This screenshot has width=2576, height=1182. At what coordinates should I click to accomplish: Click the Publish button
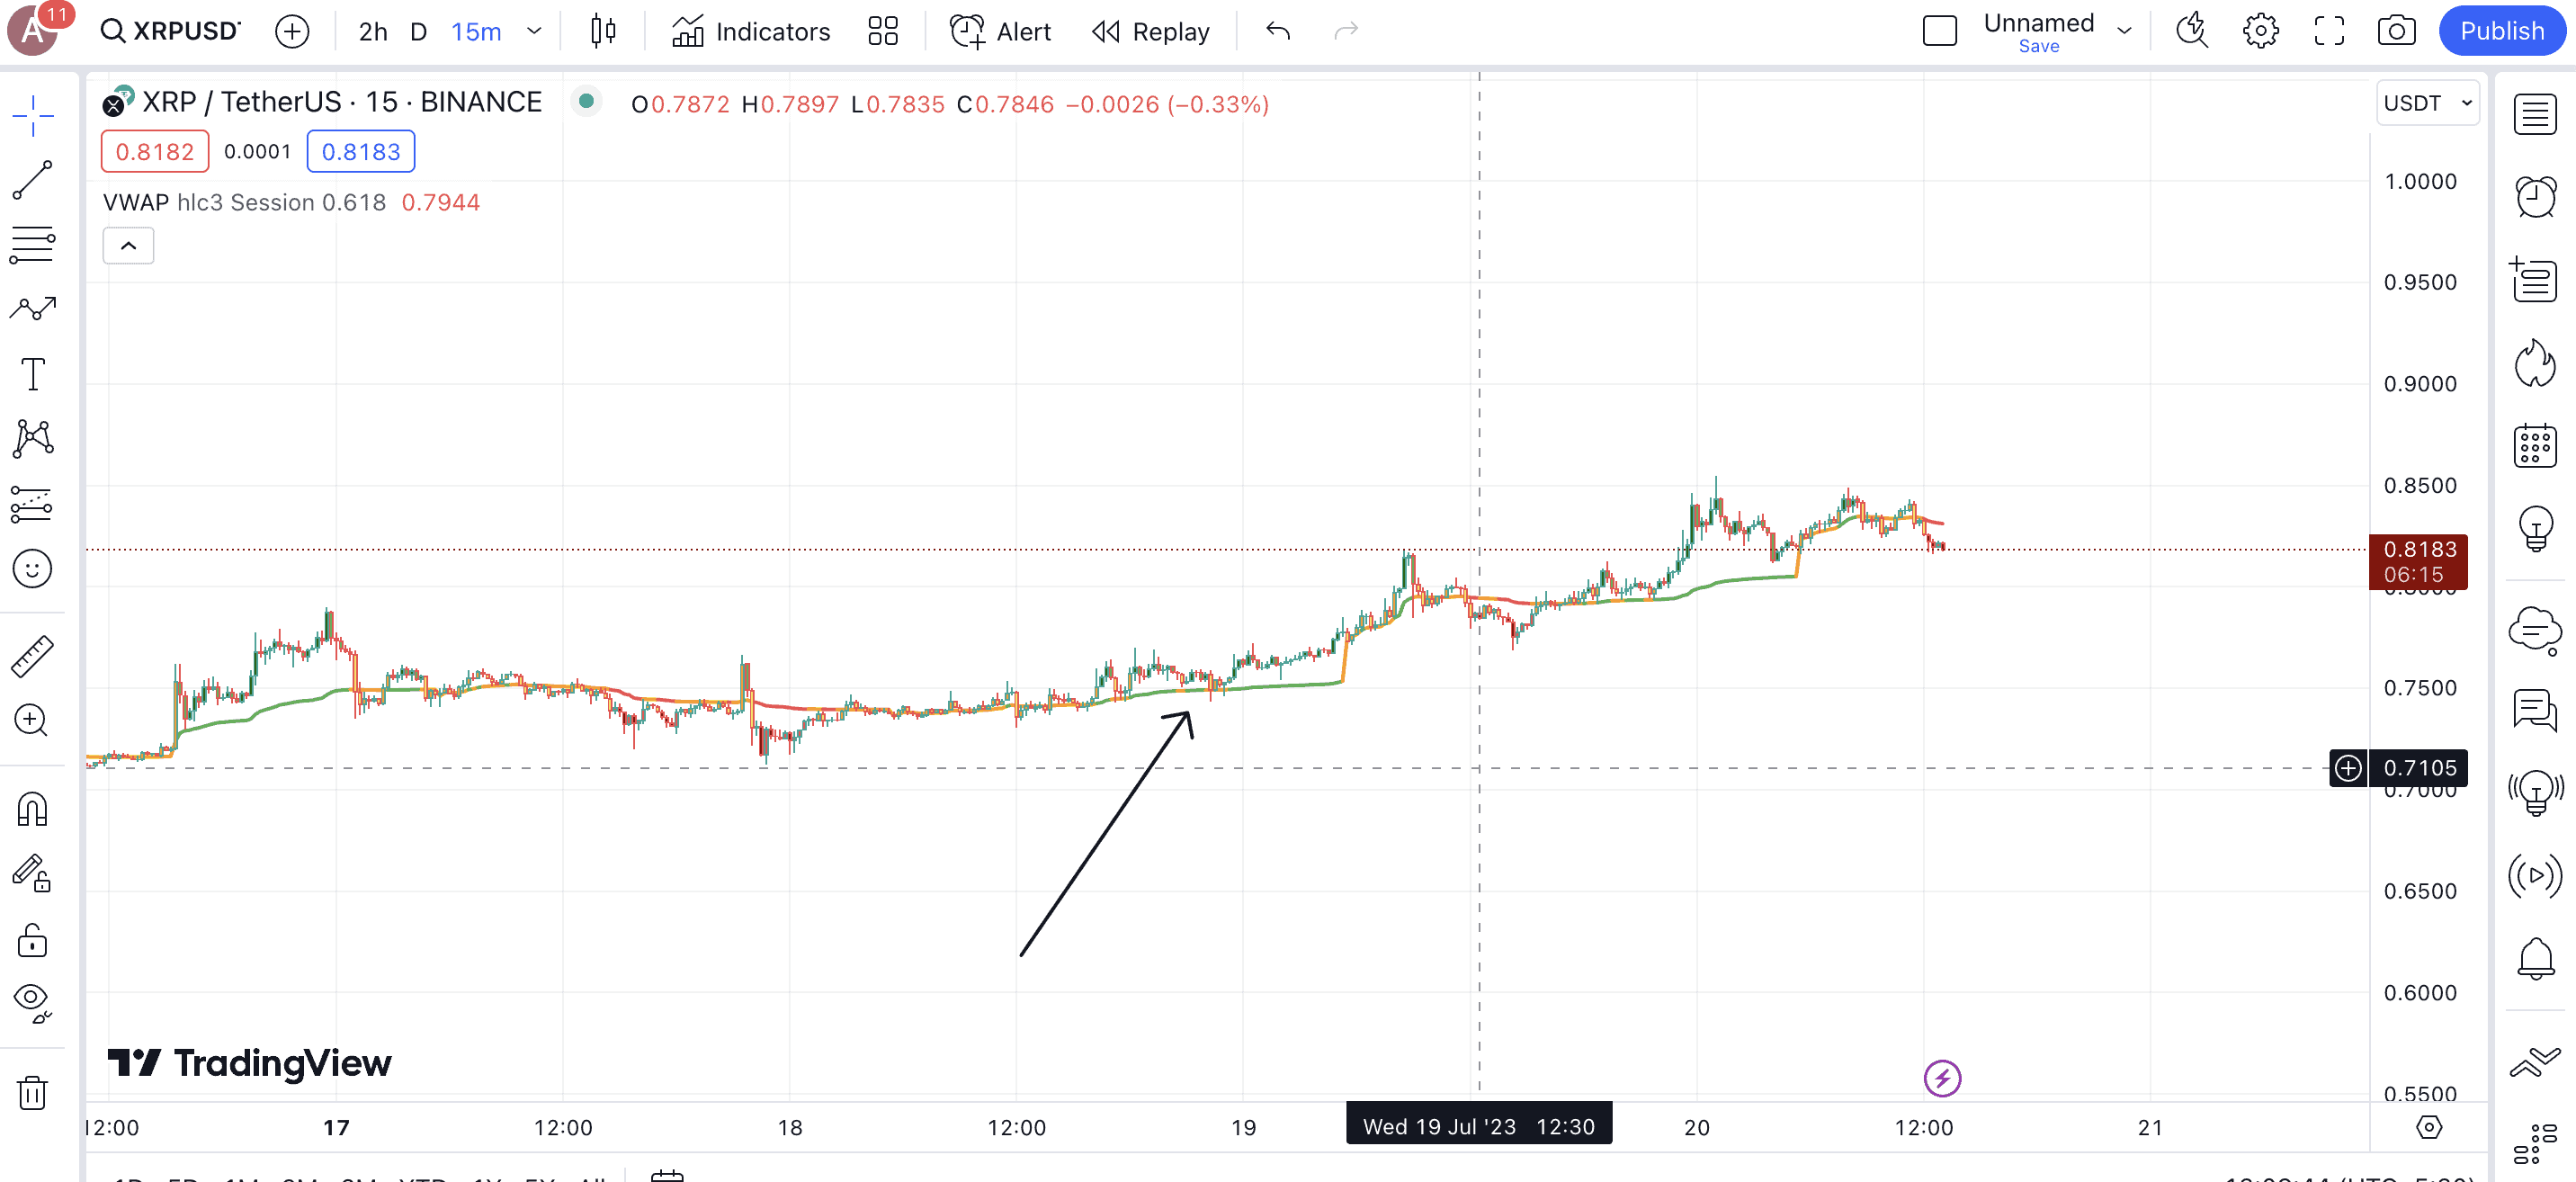tap(2501, 31)
